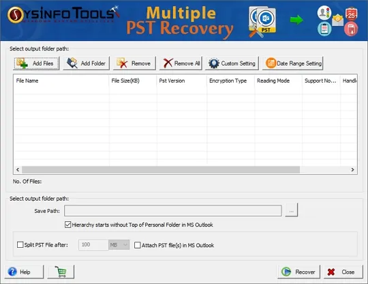
Task: Click the shopping cart purchase button
Action: [x=61, y=272]
